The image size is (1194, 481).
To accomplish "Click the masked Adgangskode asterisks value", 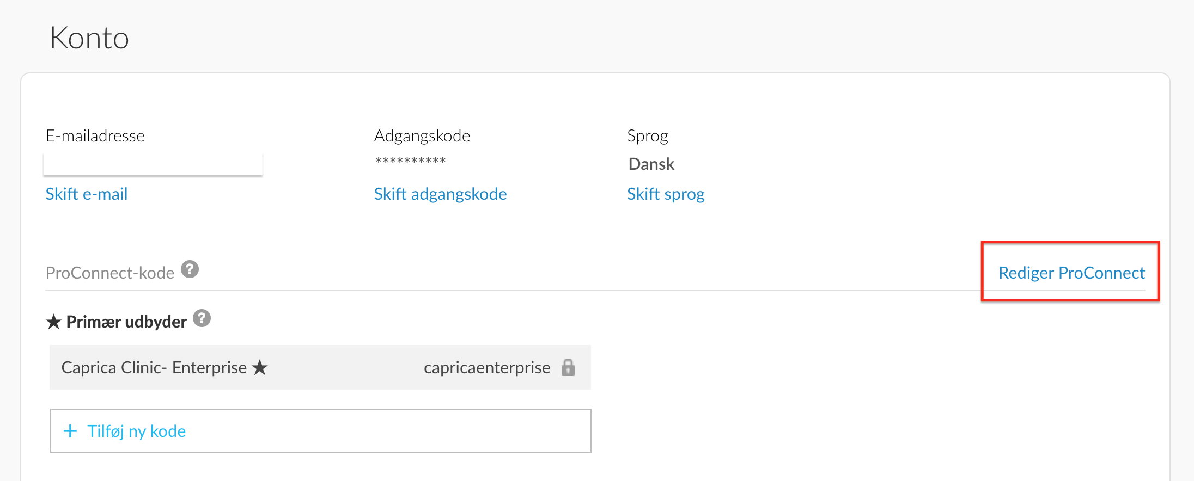I will [x=411, y=161].
